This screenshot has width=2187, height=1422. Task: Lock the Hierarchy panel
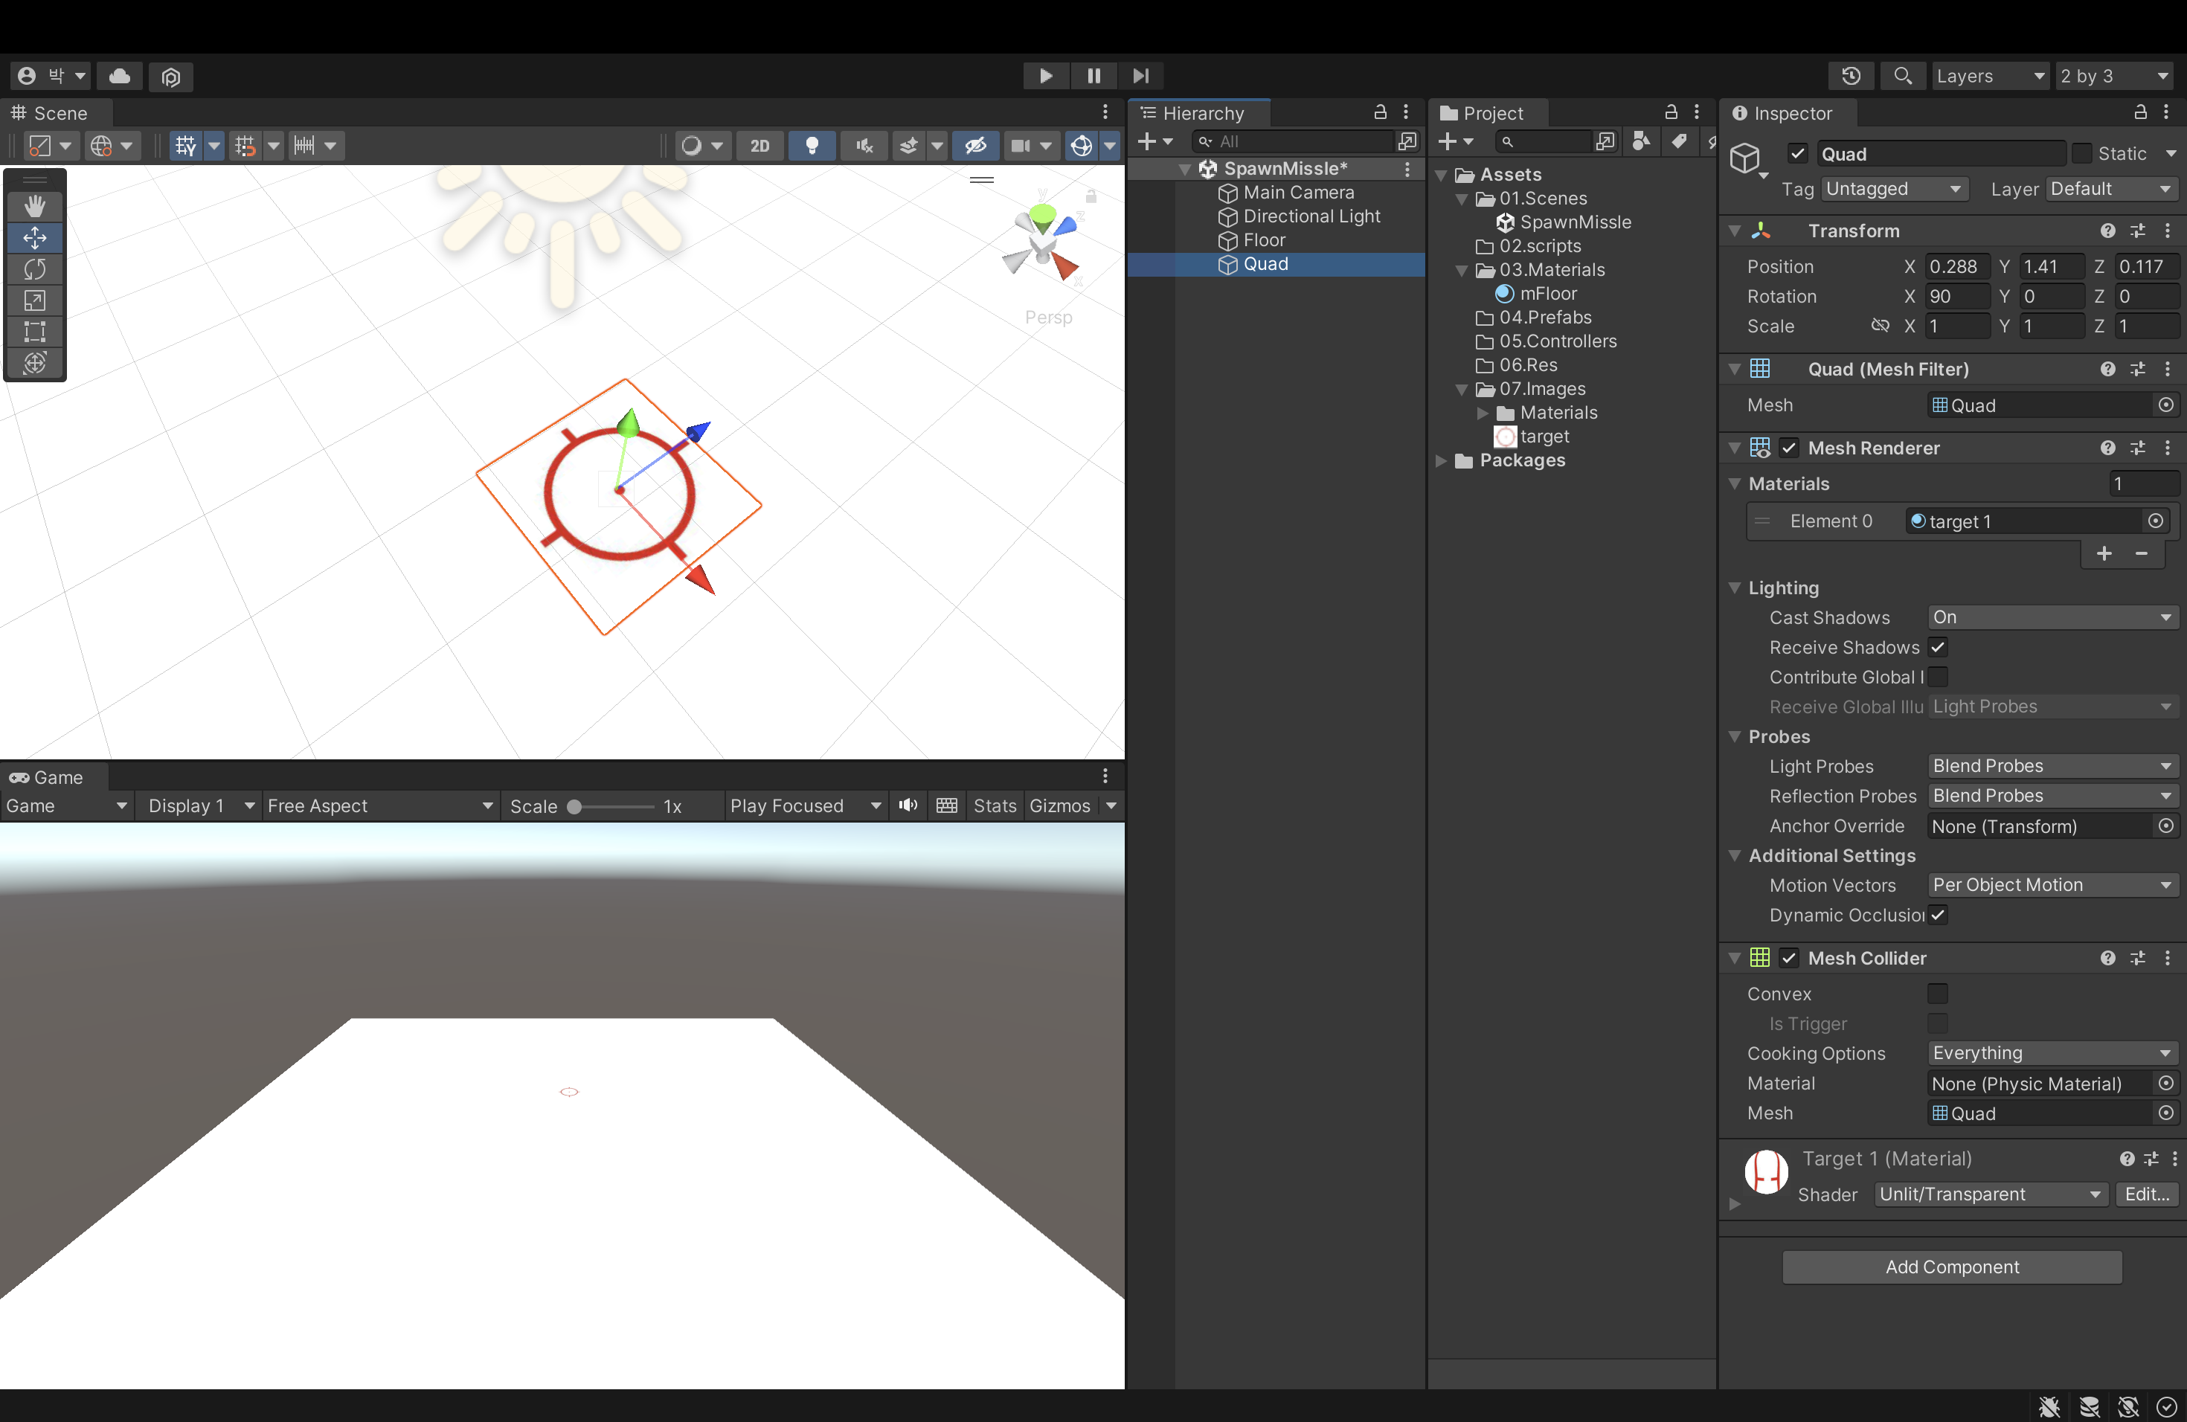click(x=1379, y=112)
